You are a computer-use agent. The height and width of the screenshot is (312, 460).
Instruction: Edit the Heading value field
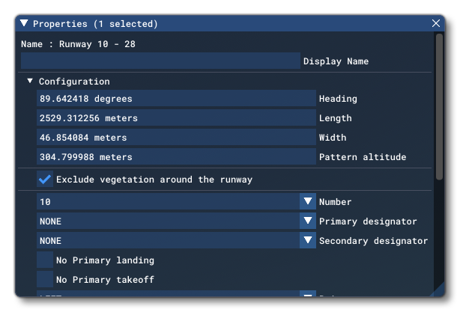click(x=176, y=99)
